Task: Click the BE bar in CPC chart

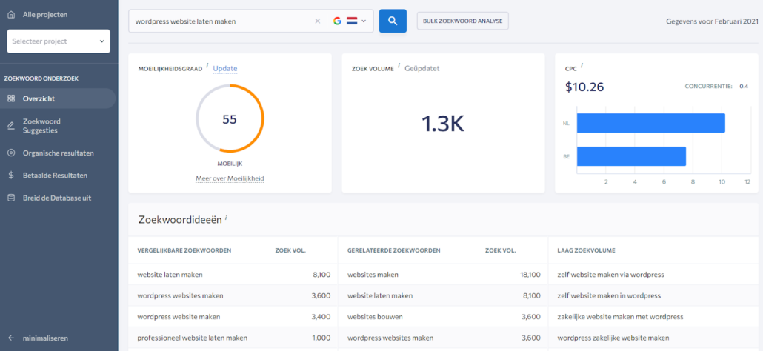Action: [x=632, y=156]
